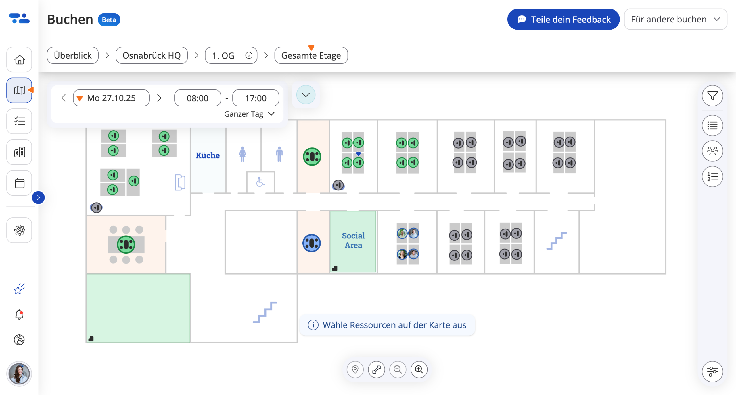Click the zoom out magnifier button
The image size is (736, 395).
tap(398, 369)
